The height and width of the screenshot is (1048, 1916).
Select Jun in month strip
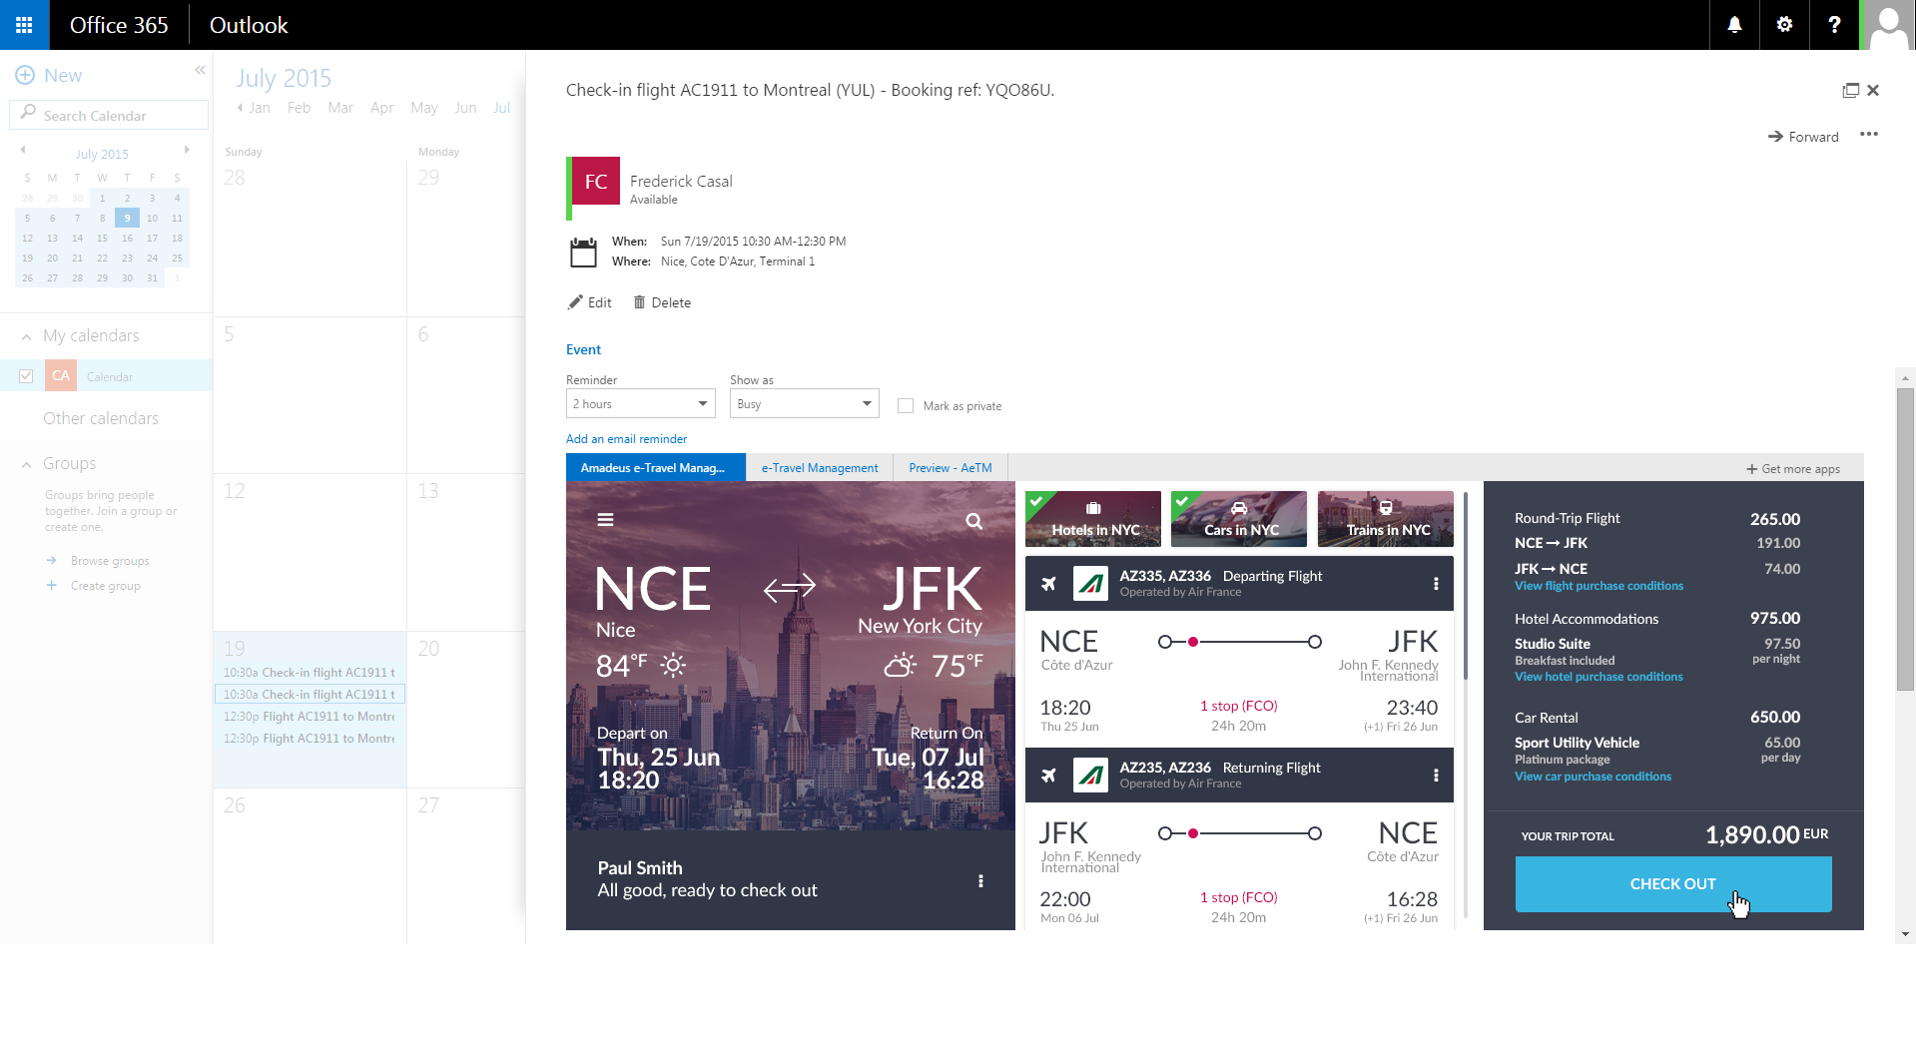465,108
